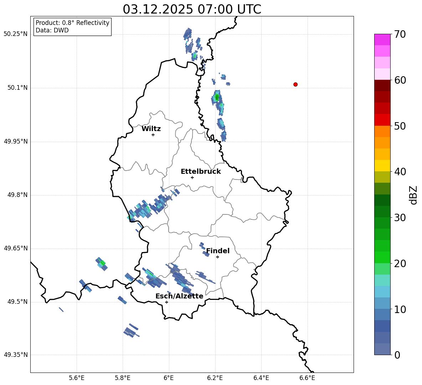Viewport: 422px width, 385px height.
Task: Click the Ettelbruck cross marker
Action: point(192,177)
